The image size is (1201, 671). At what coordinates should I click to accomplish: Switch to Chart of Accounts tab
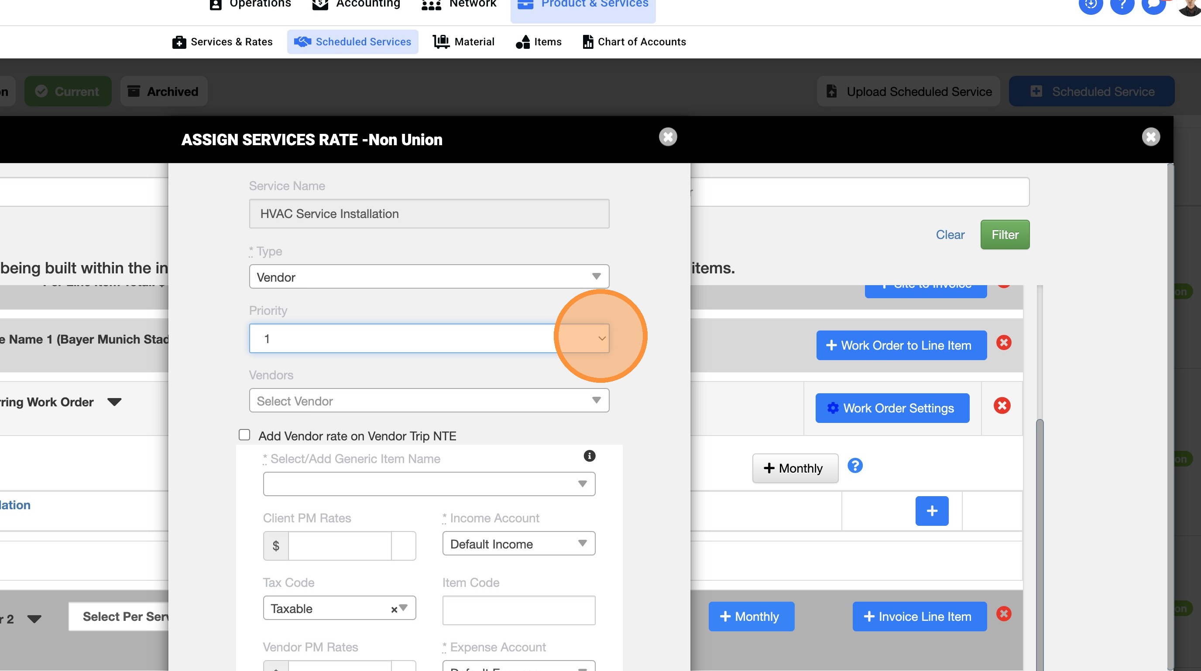coord(634,42)
